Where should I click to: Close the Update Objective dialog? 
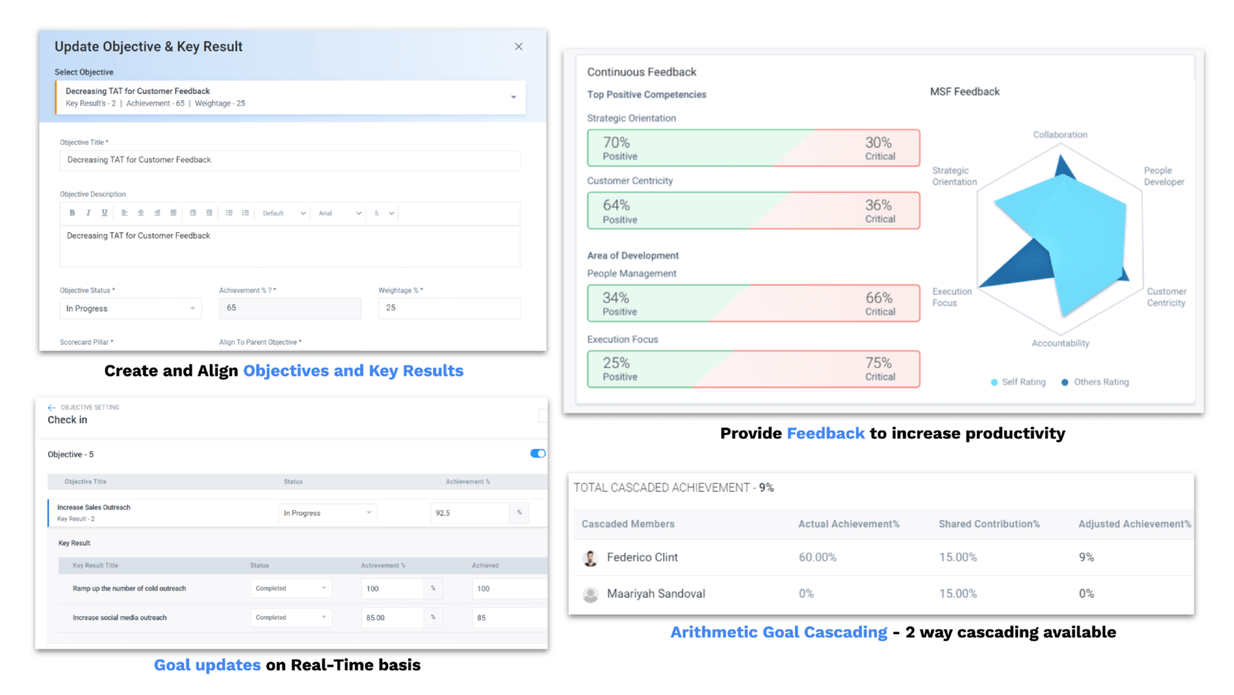[x=519, y=47]
